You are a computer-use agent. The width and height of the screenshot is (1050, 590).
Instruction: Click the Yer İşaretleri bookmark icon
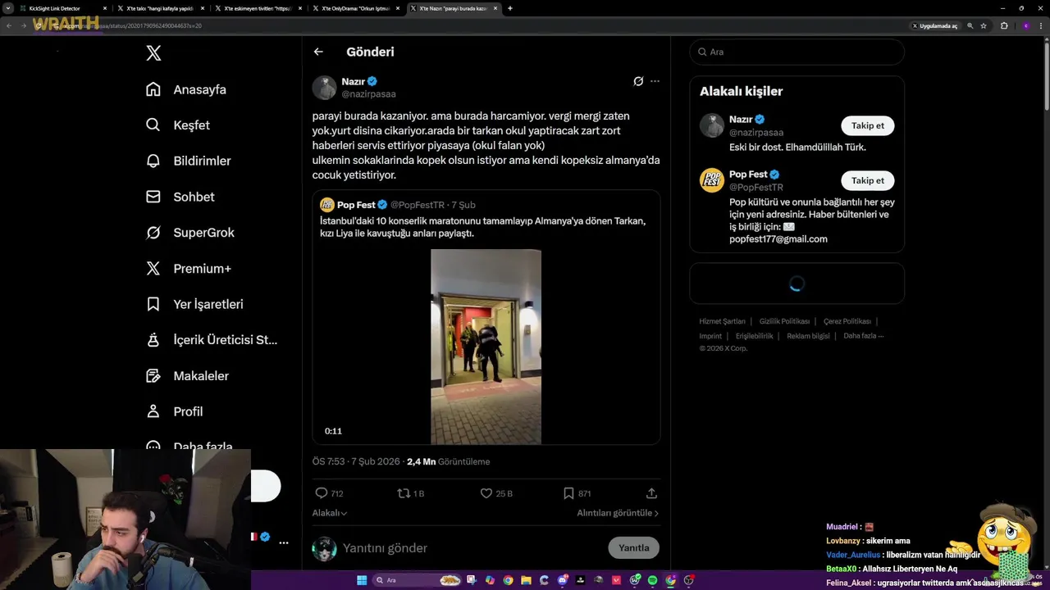pos(153,304)
